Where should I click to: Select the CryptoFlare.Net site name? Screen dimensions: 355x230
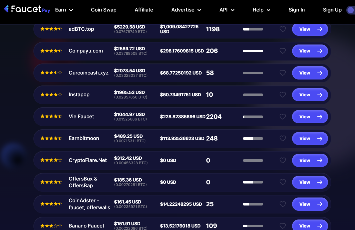pyautogui.click(x=88, y=160)
